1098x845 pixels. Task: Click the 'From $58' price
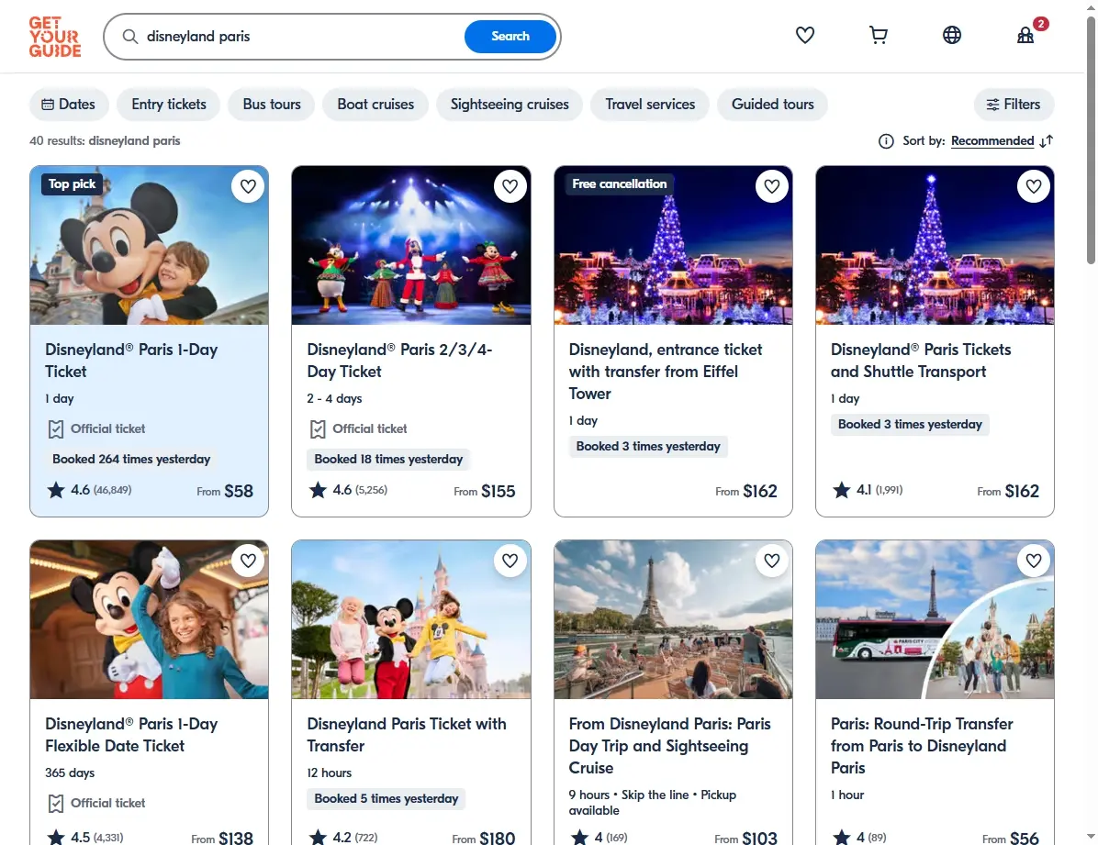(x=225, y=492)
